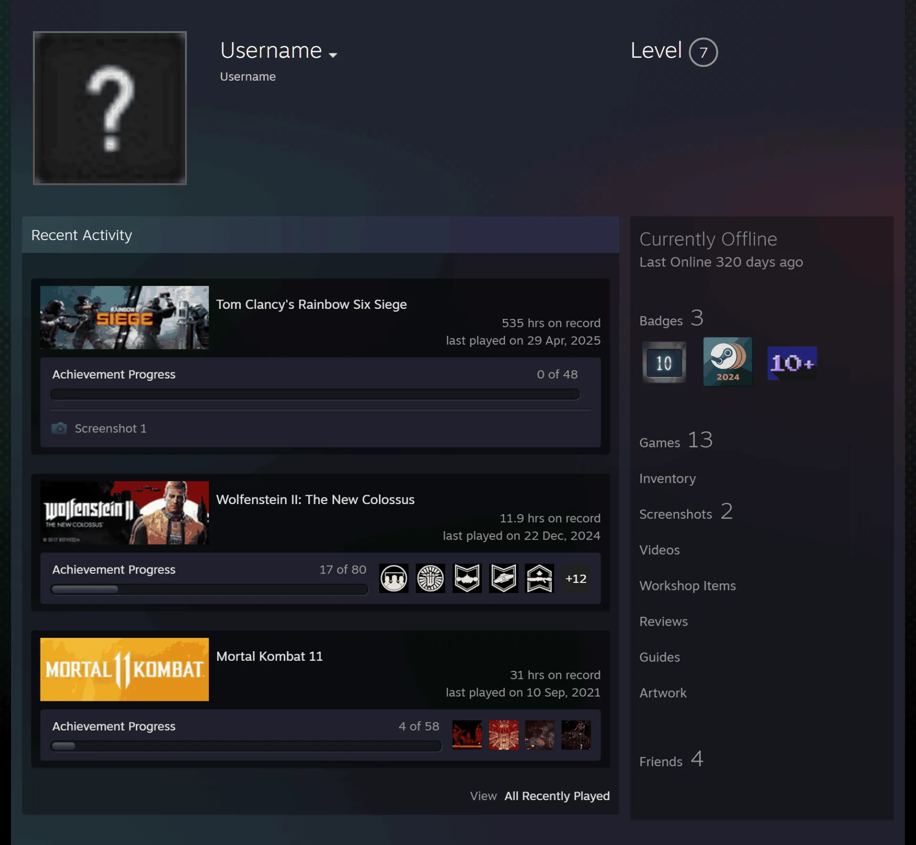The width and height of the screenshot is (916, 845).
Task: Open the Reviews link
Action: tap(664, 622)
